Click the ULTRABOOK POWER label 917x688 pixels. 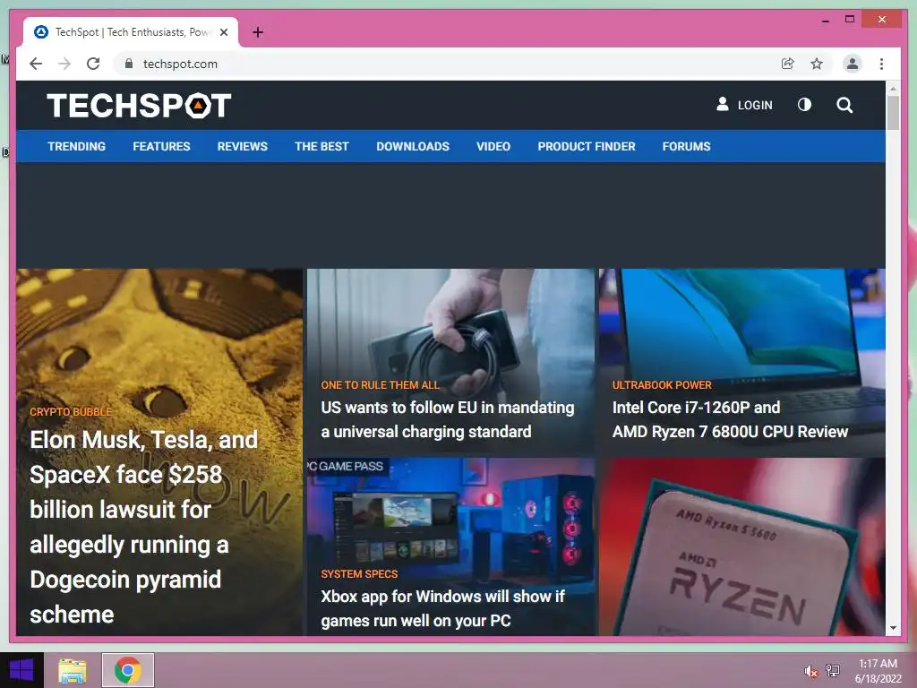tap(662, 385)
